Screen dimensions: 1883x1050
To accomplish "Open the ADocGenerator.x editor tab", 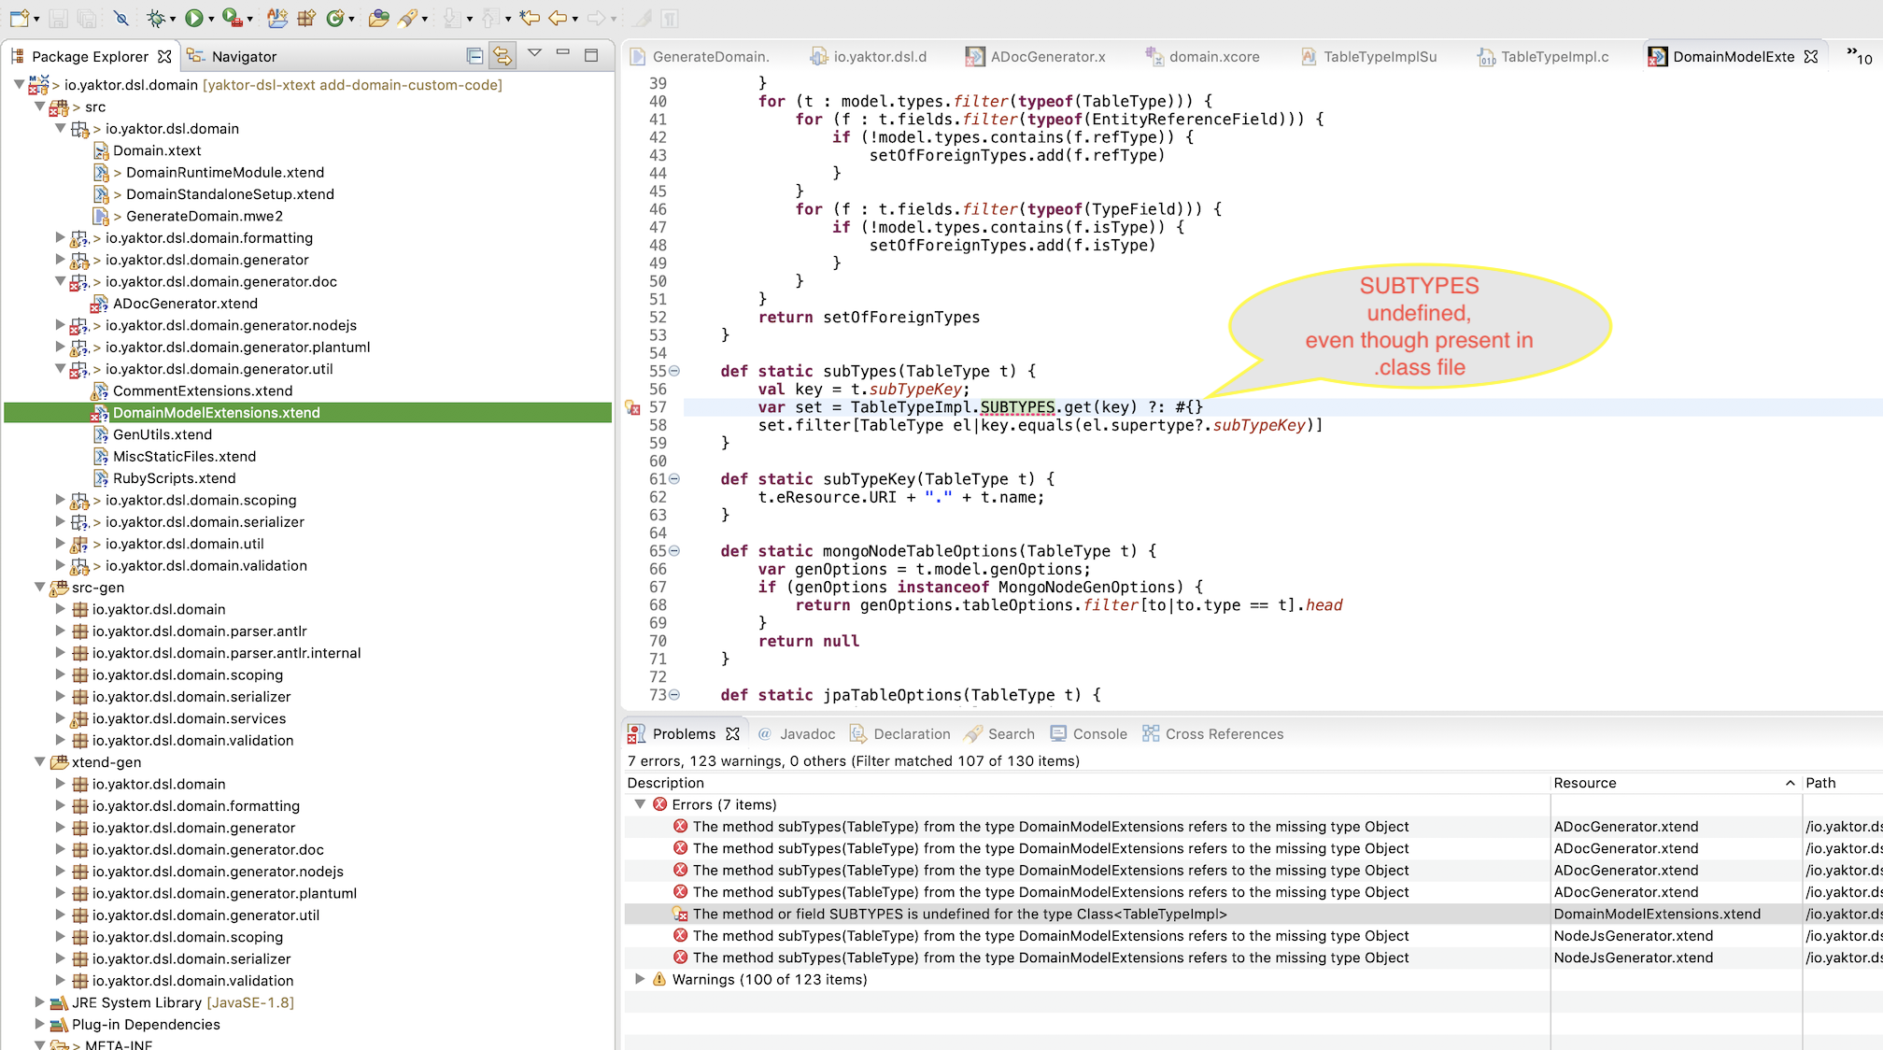I will (1036, 56).
